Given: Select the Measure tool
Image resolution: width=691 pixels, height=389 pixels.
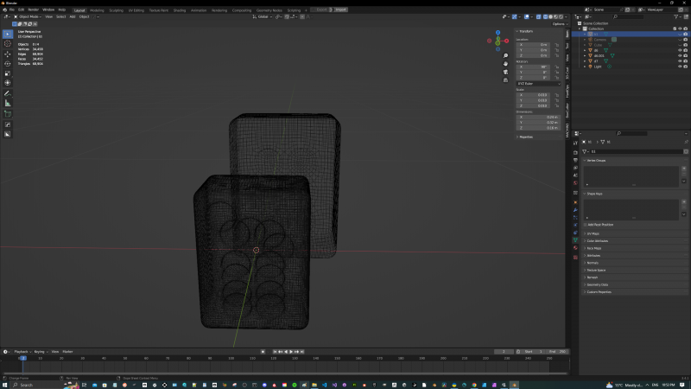Looking at the screenshot, I should (8, 103).
